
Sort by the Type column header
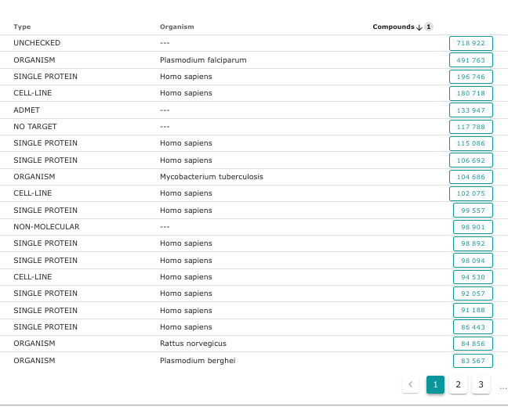(x=22, y=27)
